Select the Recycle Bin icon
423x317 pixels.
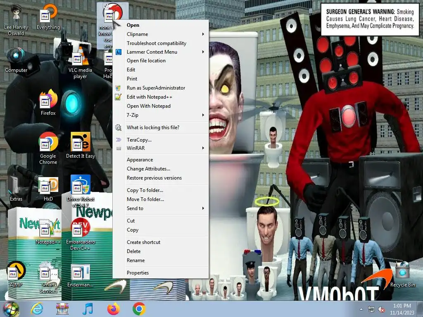click(402, 274)
